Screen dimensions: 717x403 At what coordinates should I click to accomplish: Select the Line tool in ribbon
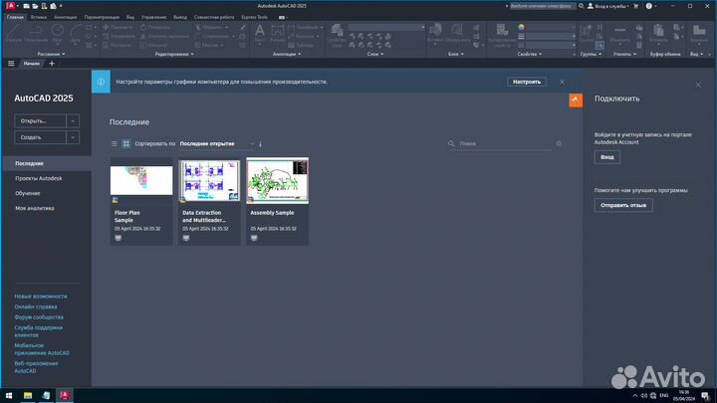[13, 34]
